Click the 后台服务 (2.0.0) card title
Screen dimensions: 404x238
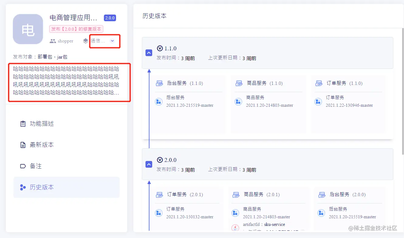coord(348,195)
